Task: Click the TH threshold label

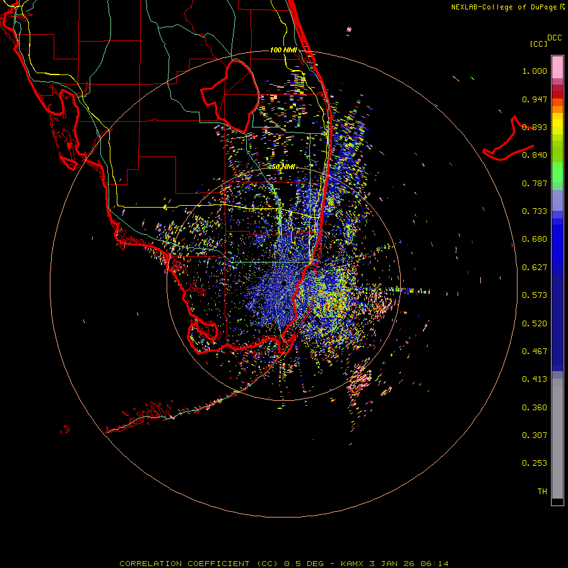Action: coord(542,492)
